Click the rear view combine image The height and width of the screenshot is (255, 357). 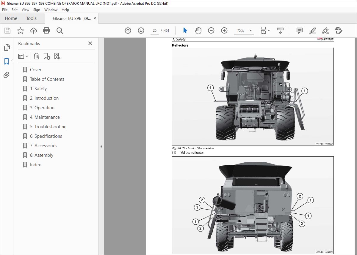[x=253, y=205]
